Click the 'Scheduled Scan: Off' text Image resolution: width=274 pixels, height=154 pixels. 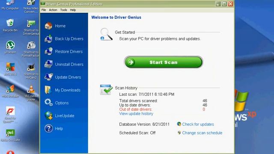137,133
